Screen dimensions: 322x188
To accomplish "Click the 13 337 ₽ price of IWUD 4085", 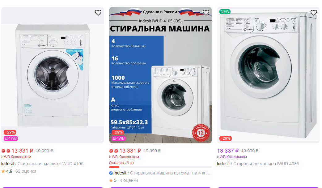I will pyautogui.click(x=228, y=151).
